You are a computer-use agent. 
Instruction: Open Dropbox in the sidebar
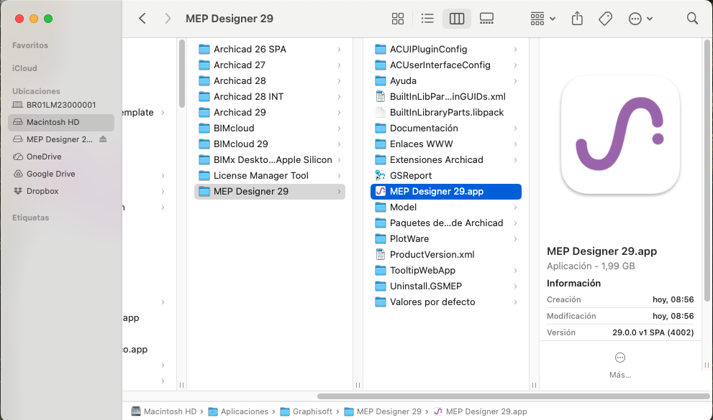pos(61,191)
